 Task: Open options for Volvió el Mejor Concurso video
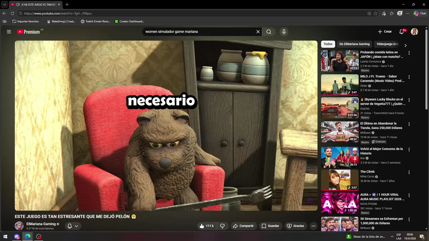[409, 150]
